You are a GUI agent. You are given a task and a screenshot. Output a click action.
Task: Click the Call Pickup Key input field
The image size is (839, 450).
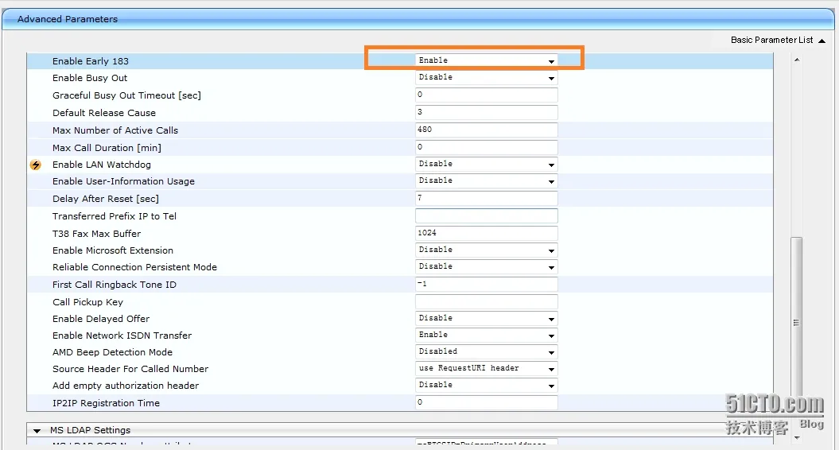pyautogui.click(x=487, y=302)
